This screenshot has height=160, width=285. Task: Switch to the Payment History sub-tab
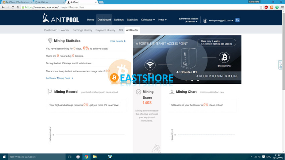point(105,30)
